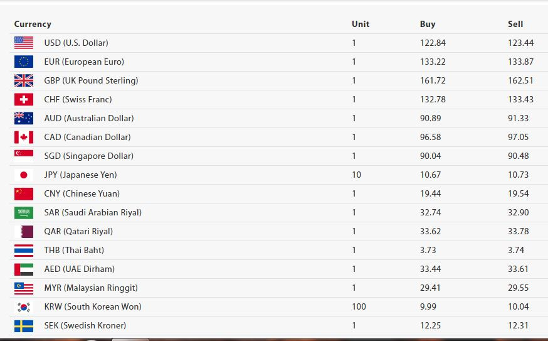Select the Swedish flag icon
The image size is (548, 341).
point(24,326)
